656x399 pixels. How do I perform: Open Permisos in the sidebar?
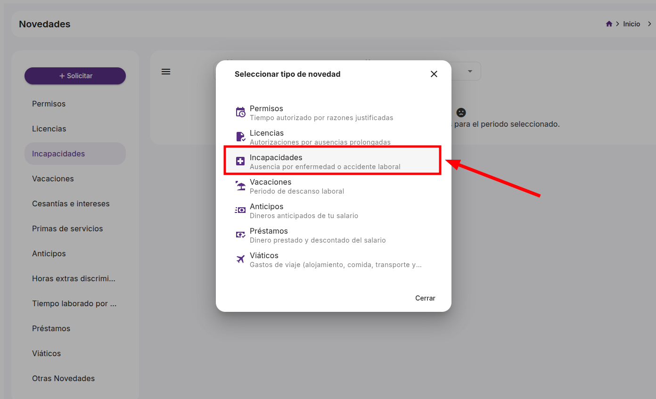coord(75,104)
